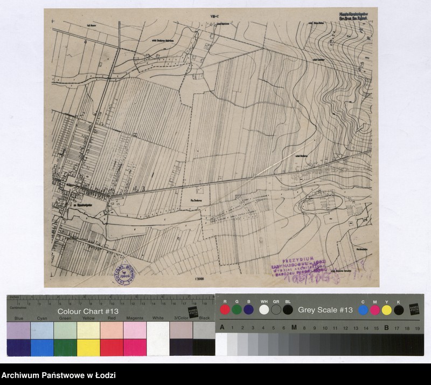Click the blue B dot on Grey Scale
The image size is (431, 385).
pyautogui.click(x=248, y=310)
